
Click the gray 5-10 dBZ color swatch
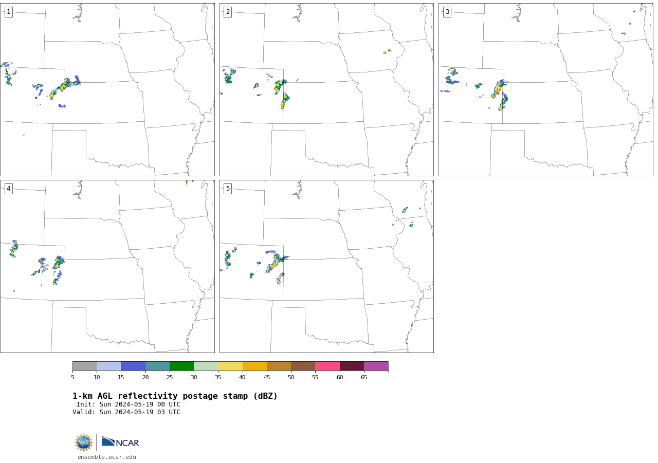point(84,366)
